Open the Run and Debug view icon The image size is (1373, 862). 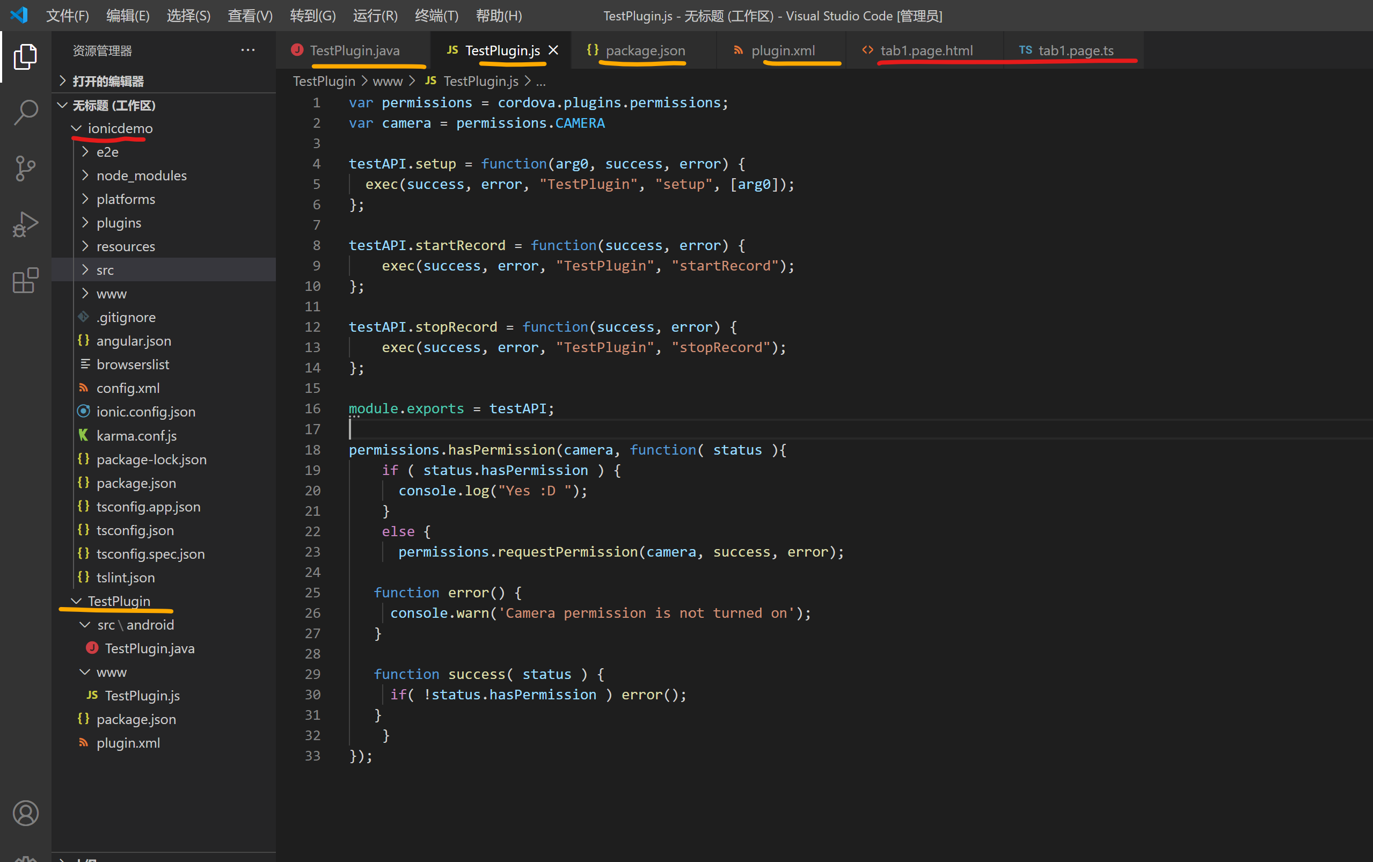point(25,224)
